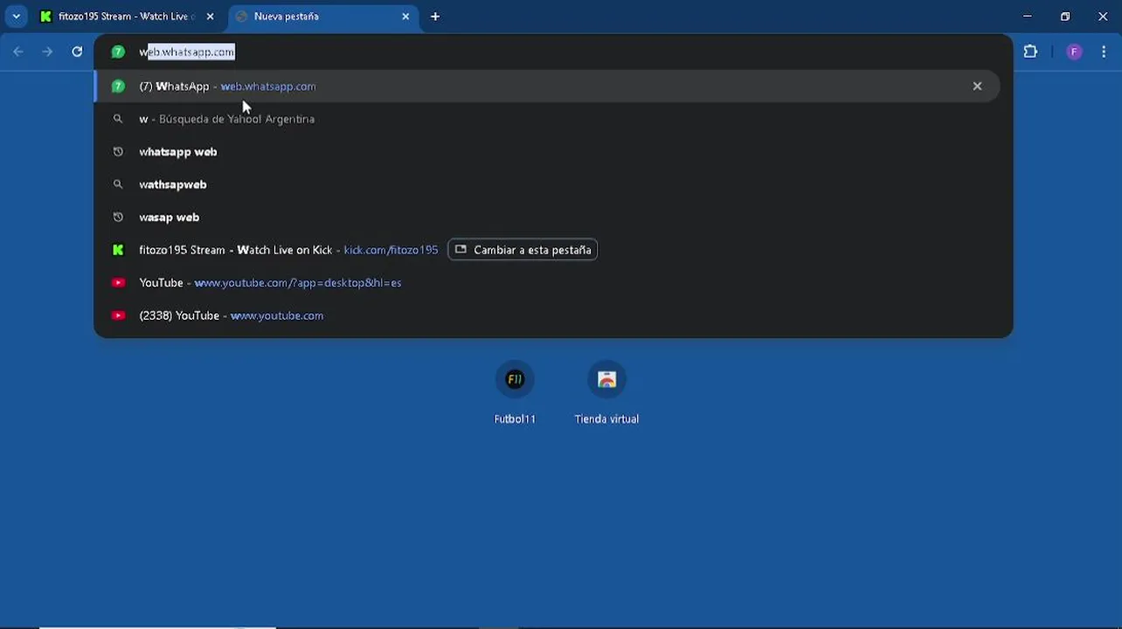
Task: Pick the 'wathsapweb' search suggestion
Action: pos(546,184)
